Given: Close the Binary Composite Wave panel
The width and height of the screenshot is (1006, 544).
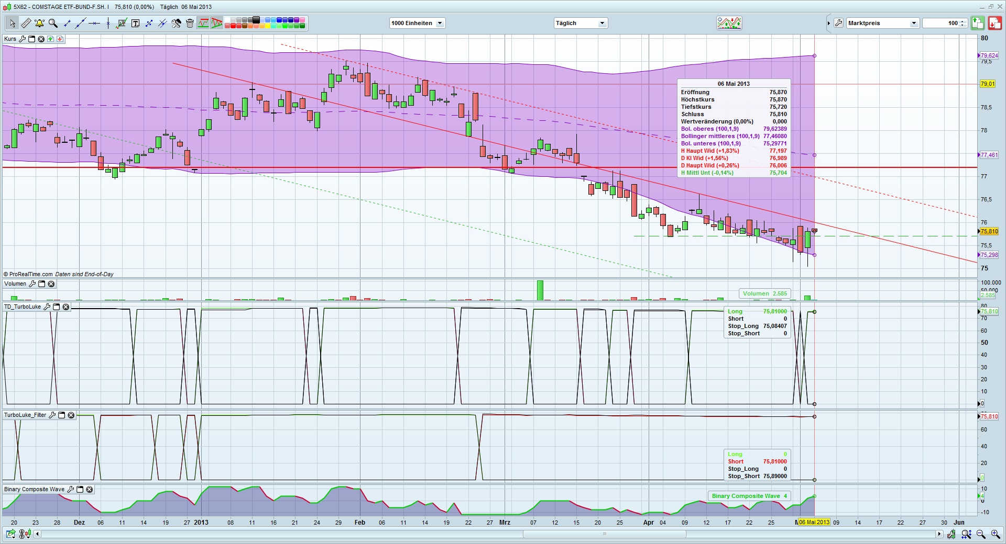Looking at the screenshot, I should tap(90, 490).
